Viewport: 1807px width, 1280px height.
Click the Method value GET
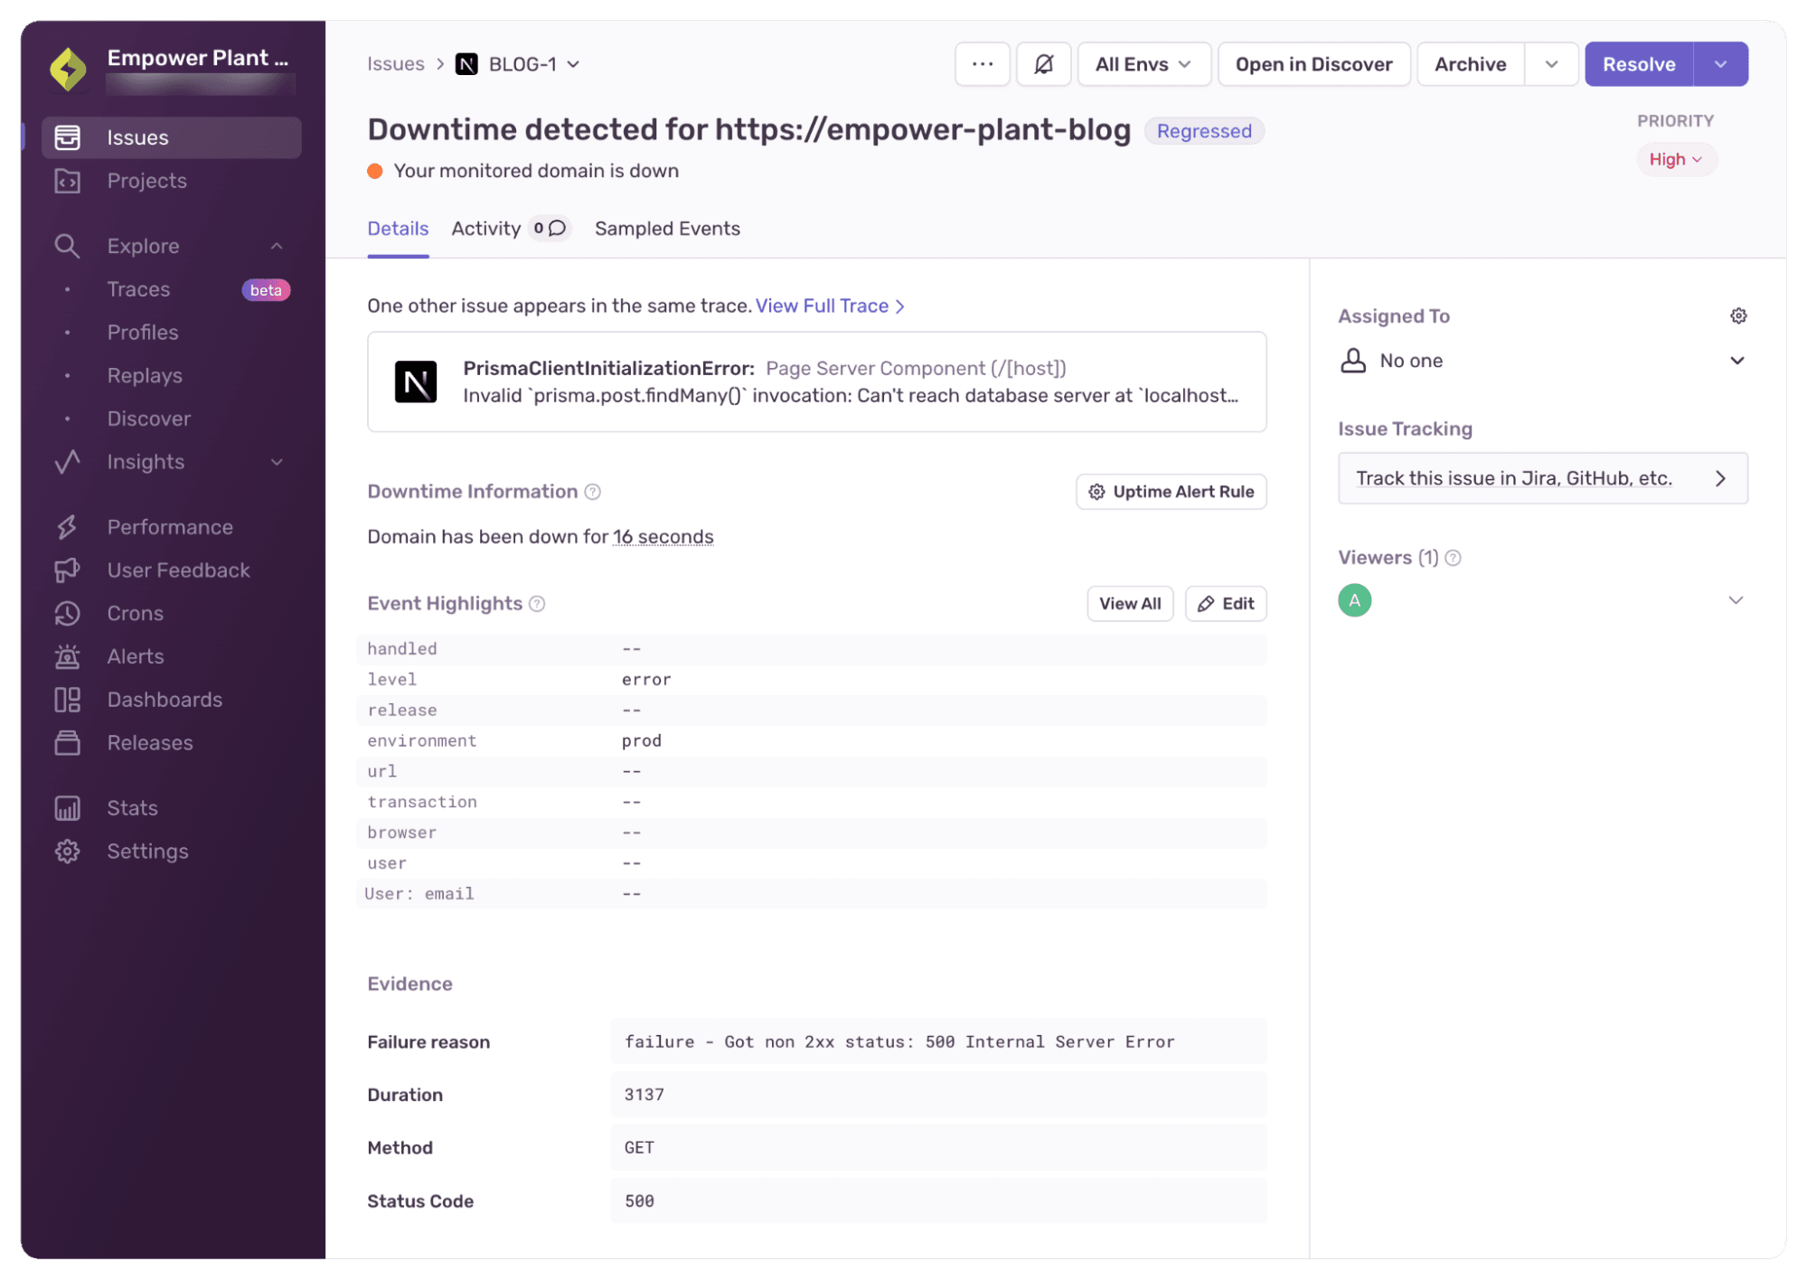coord(639,1147)
